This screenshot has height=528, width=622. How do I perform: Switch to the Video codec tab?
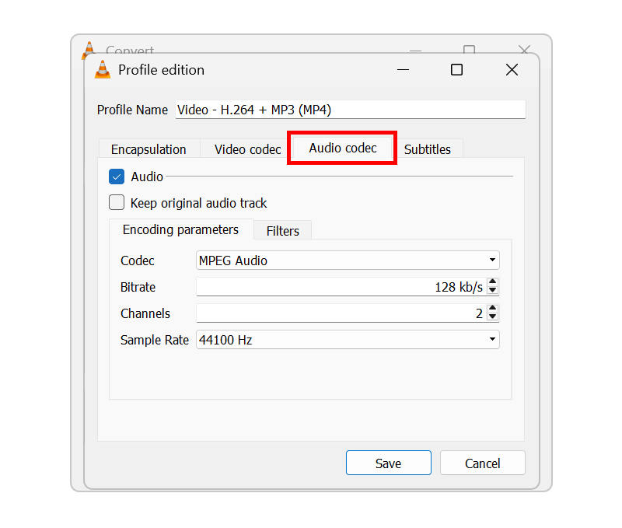click(x=247, y=149)
